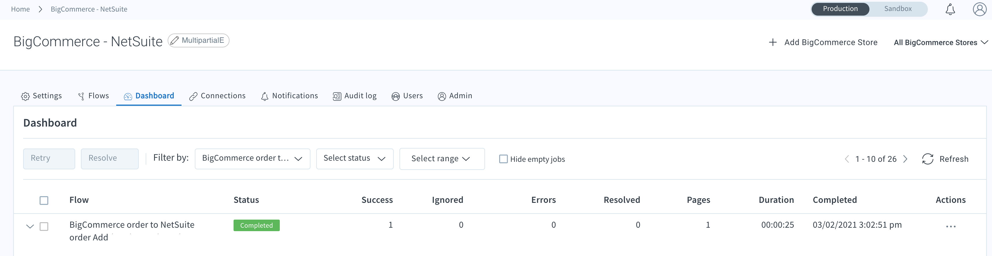
Task: Click the Ignored column header
Action: [447, 200]
